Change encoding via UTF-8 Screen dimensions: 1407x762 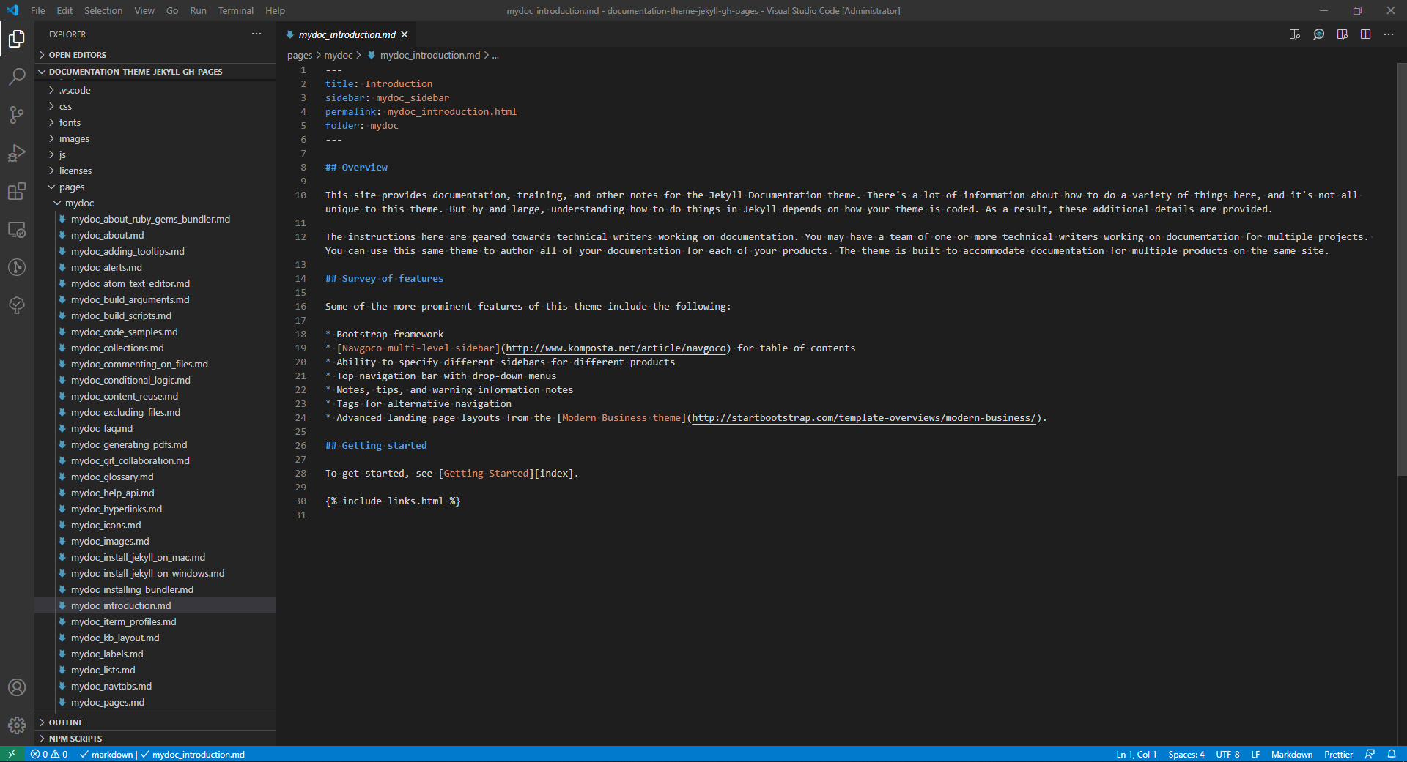coord(1227,754)
